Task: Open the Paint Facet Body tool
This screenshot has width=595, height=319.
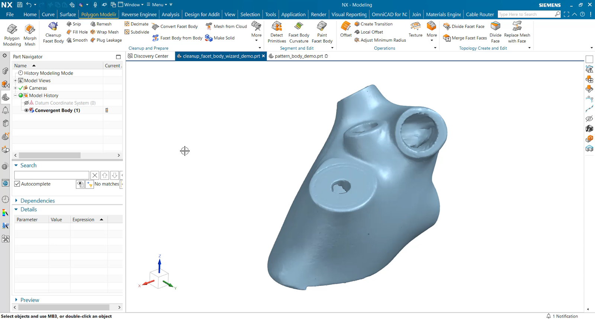Action: [322, 27]
